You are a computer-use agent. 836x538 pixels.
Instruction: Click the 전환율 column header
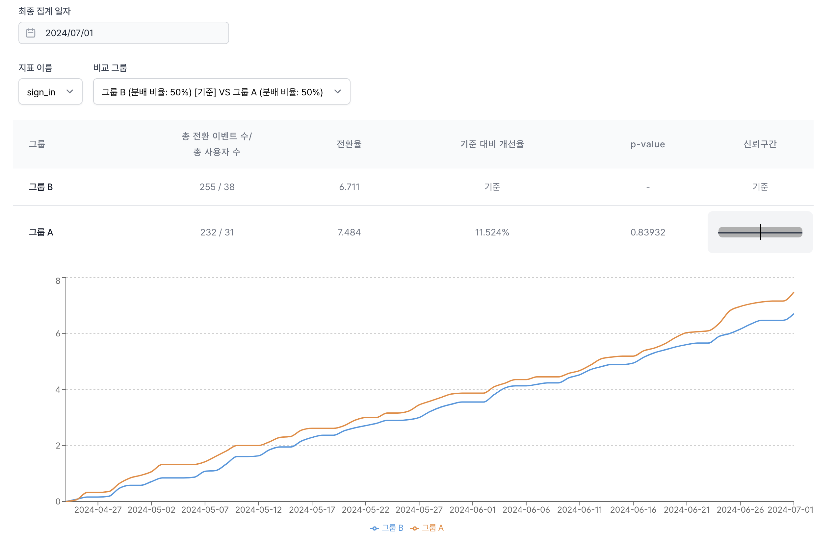coord(349,144)
